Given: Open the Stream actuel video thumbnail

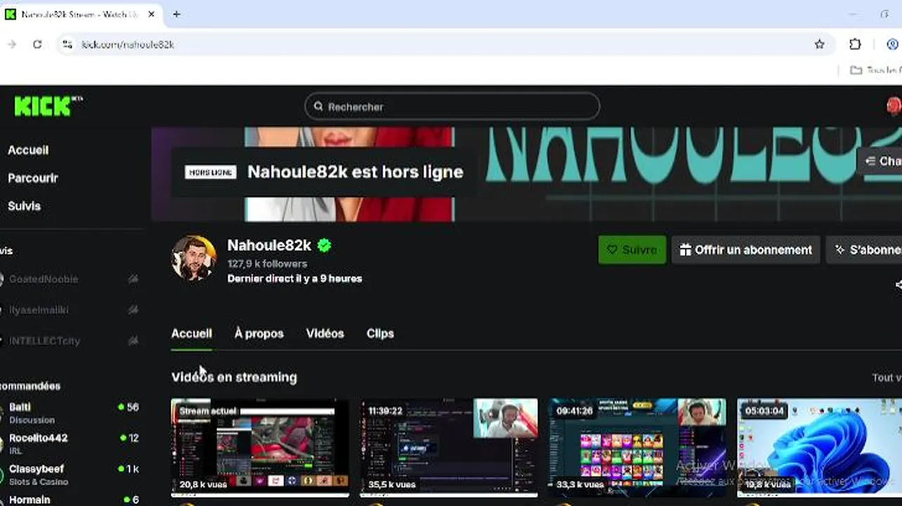Looking at the screenshot, I should (x=260, y=448).
